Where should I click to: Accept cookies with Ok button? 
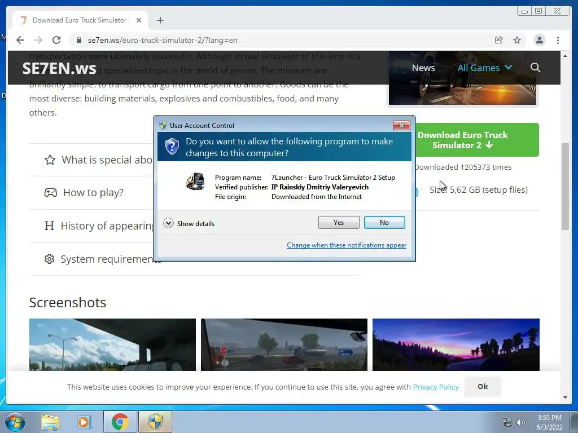pos(483,387)
